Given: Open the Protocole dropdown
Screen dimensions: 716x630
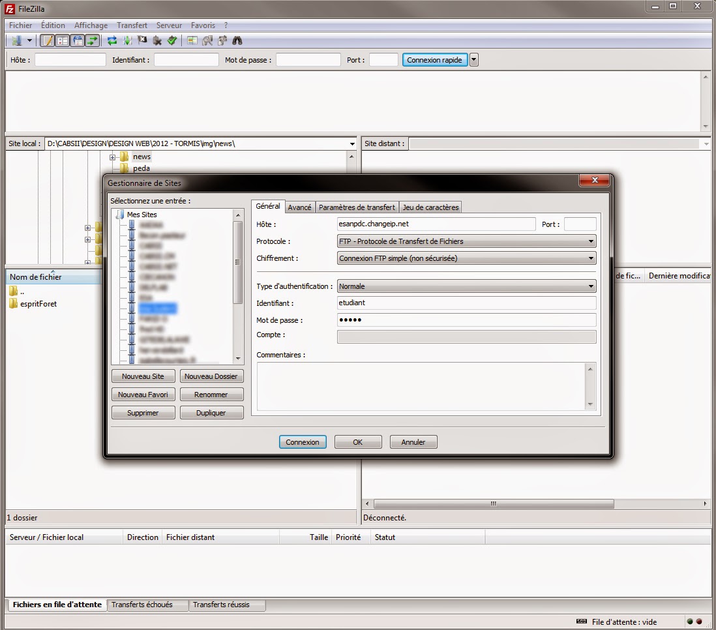Looking at the screenshot, I should click(x=466, y=241).
